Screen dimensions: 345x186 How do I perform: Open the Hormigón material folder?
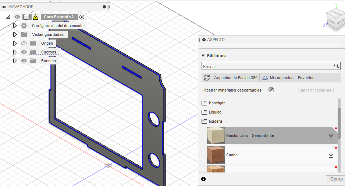(217, 103)
